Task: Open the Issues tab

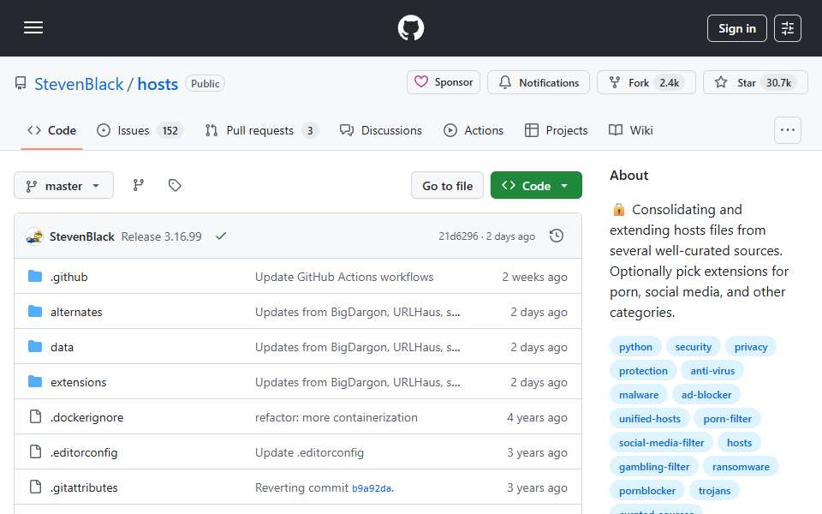Action: (140, 130)
